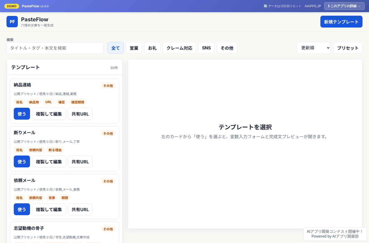The width and height of the screenshot is (369, 243).
Task: Click the テンプレートを選択 heading
Action: point(245,127)
